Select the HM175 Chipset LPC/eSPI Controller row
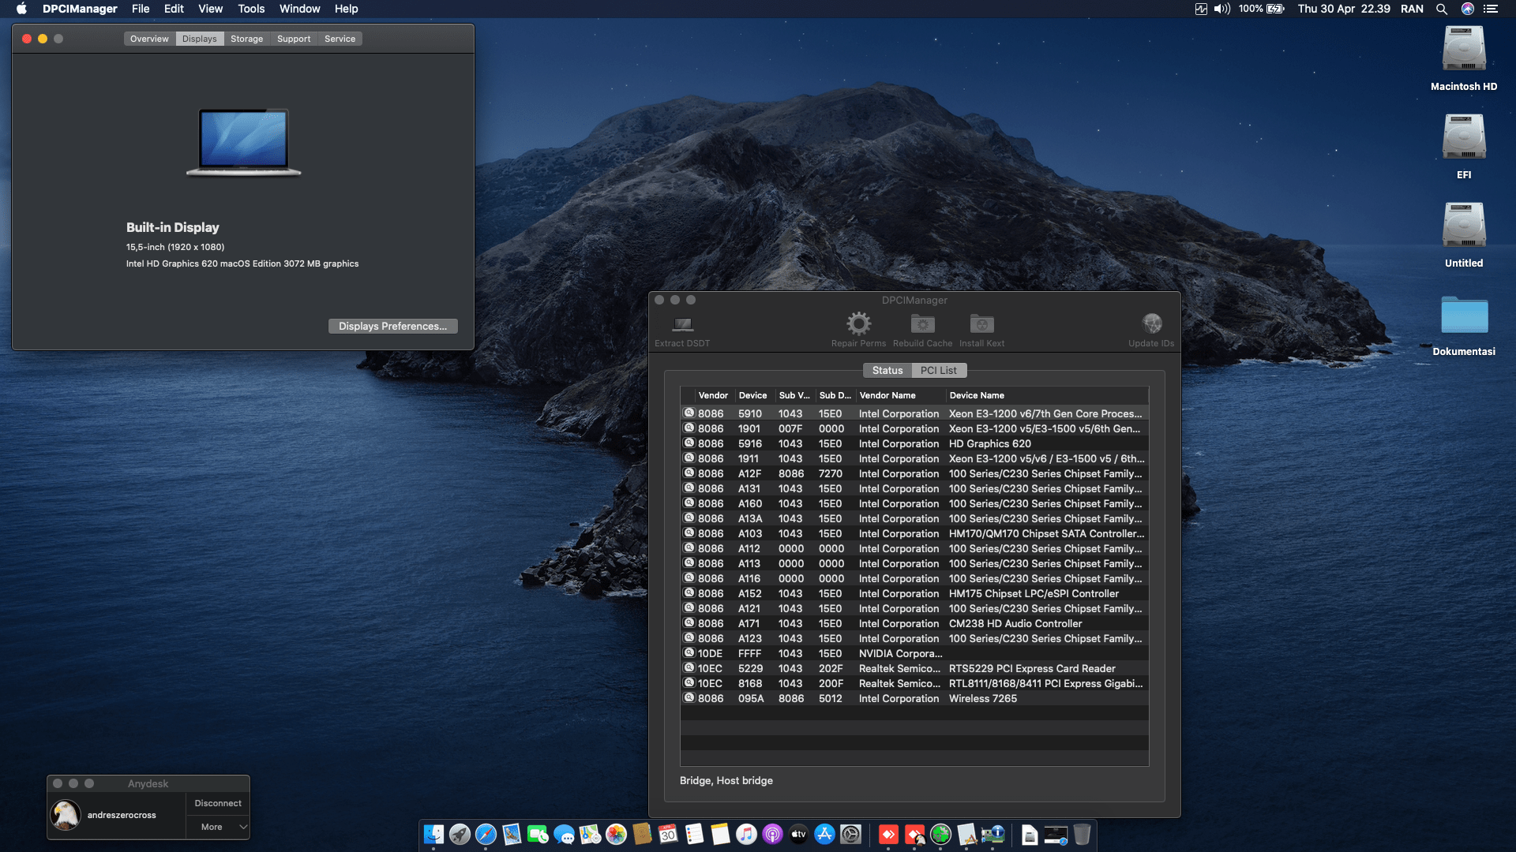This screenshot has width=1516, height=852. point(914,594)
